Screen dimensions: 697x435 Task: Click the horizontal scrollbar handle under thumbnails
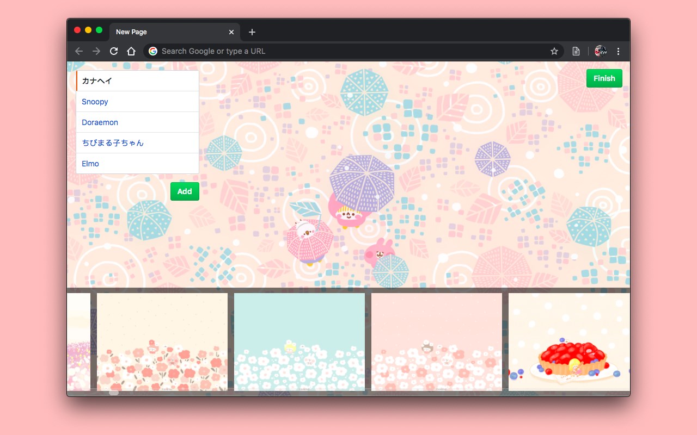tap(113, 392)
